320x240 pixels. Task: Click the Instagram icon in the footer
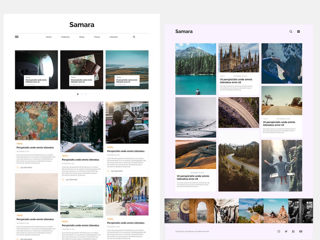point(279,231)
